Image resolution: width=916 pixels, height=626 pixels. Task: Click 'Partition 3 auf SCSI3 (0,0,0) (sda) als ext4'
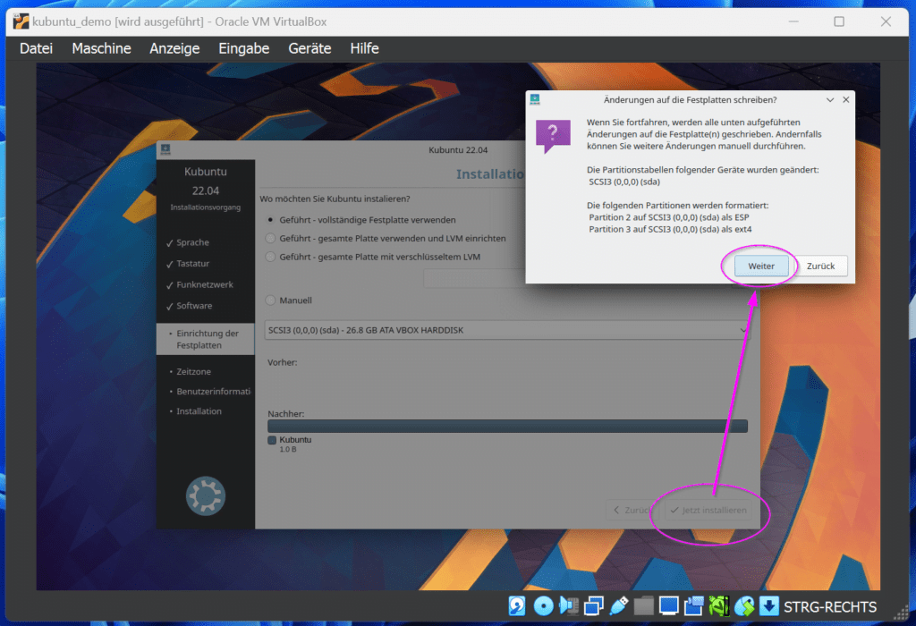pyautogui.click(x=670, y=229)
